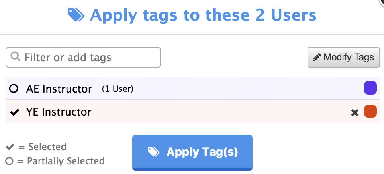
Task: Click the purple AE Instructor color swatch
Action: (x=370, y=88)
